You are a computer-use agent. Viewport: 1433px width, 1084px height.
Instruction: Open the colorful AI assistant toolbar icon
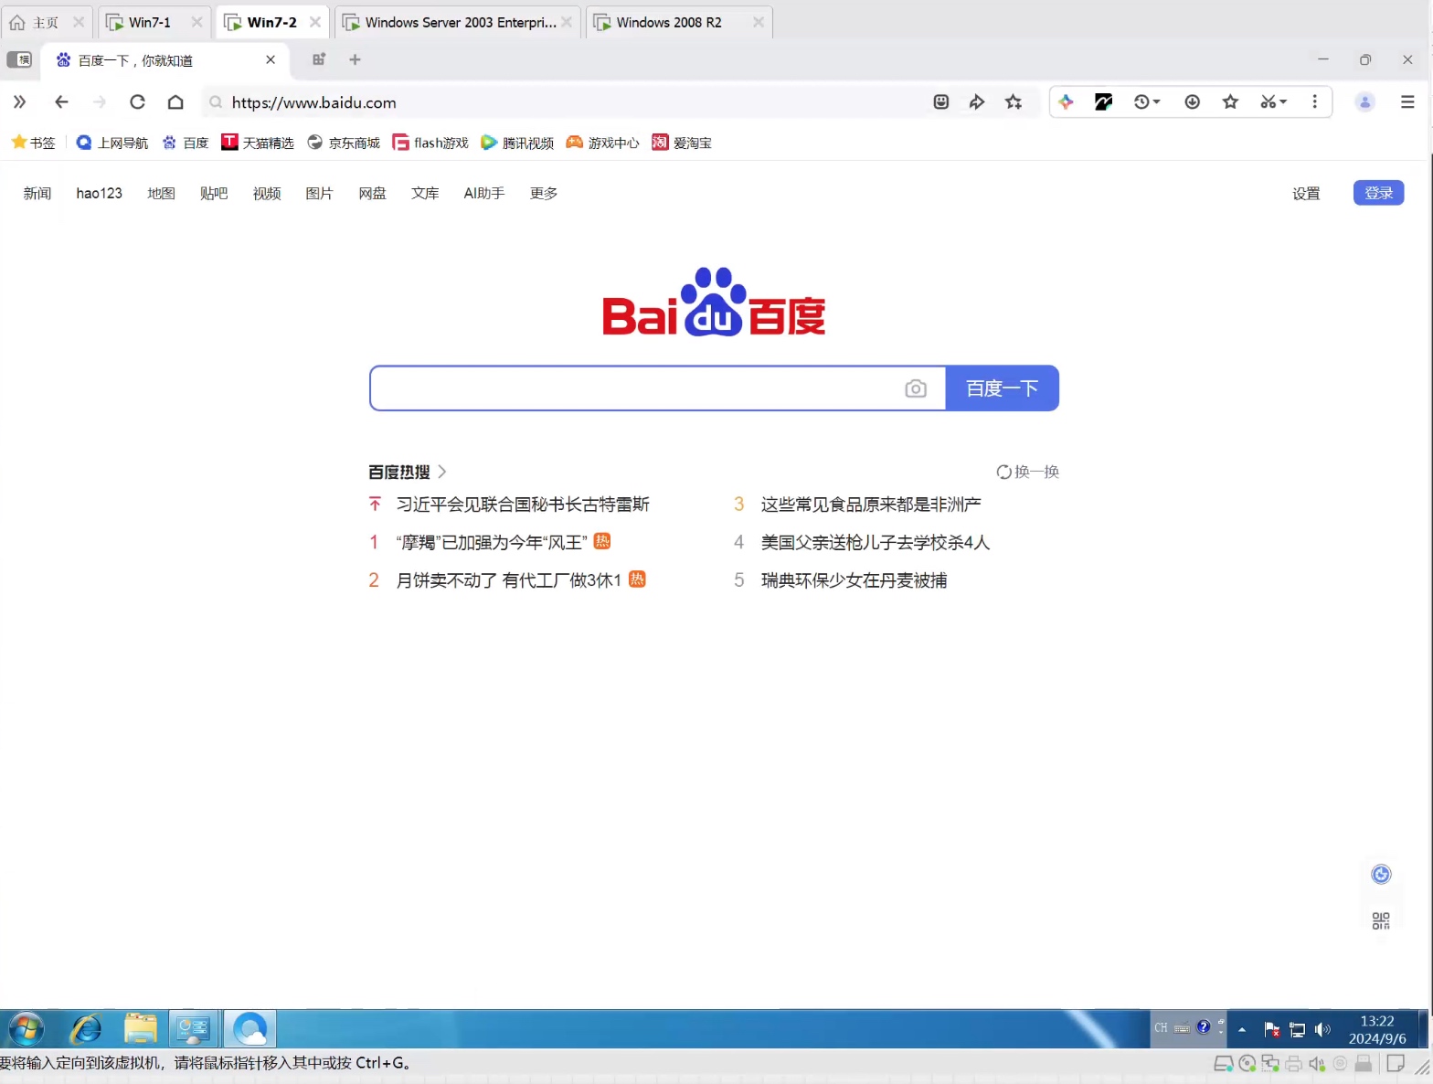coord(1066,102)
